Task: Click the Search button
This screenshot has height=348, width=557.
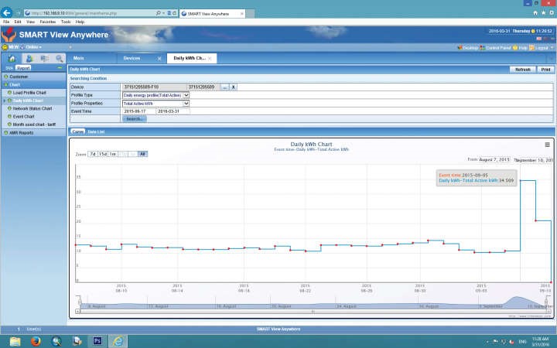Action: click(x=135, y=119)
